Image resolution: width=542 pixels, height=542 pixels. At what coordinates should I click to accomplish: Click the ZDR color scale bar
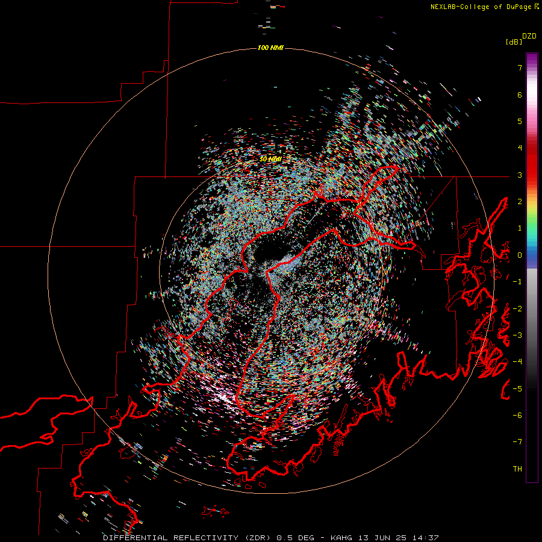pyautogui.click(x=532, y=267)
